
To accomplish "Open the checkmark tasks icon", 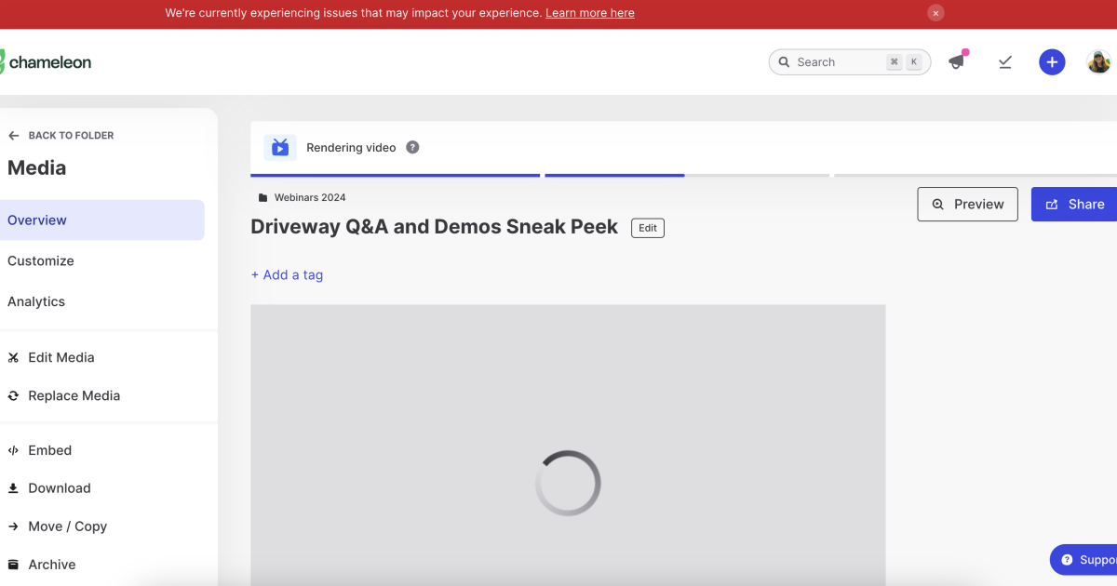I will click(x=1005, y=62).
